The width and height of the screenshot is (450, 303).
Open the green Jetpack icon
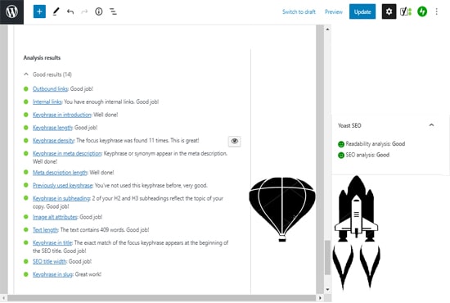pyautogui.click(x=422, y=11)
